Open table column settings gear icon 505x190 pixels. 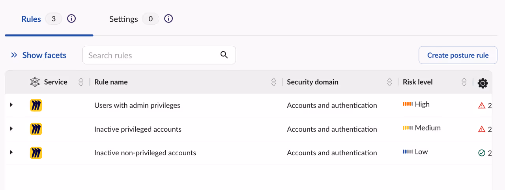tap(483, 83)
